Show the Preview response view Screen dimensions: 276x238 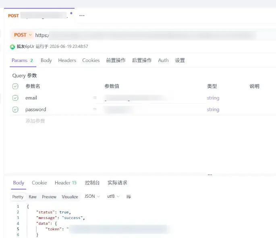(49, 197)
